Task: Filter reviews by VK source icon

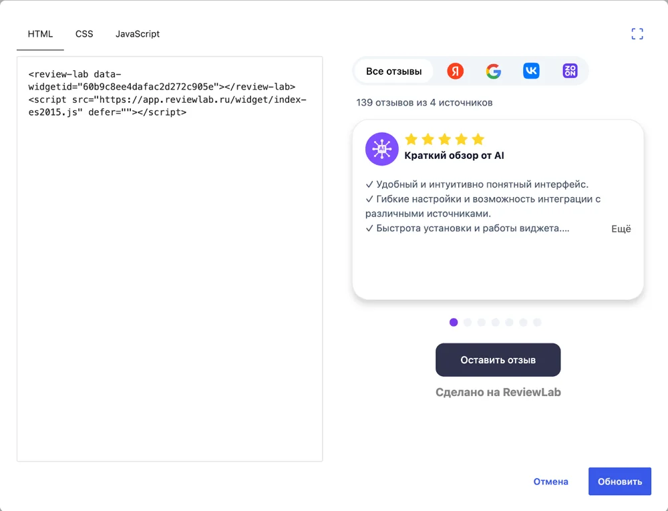Action: (531, 71)
